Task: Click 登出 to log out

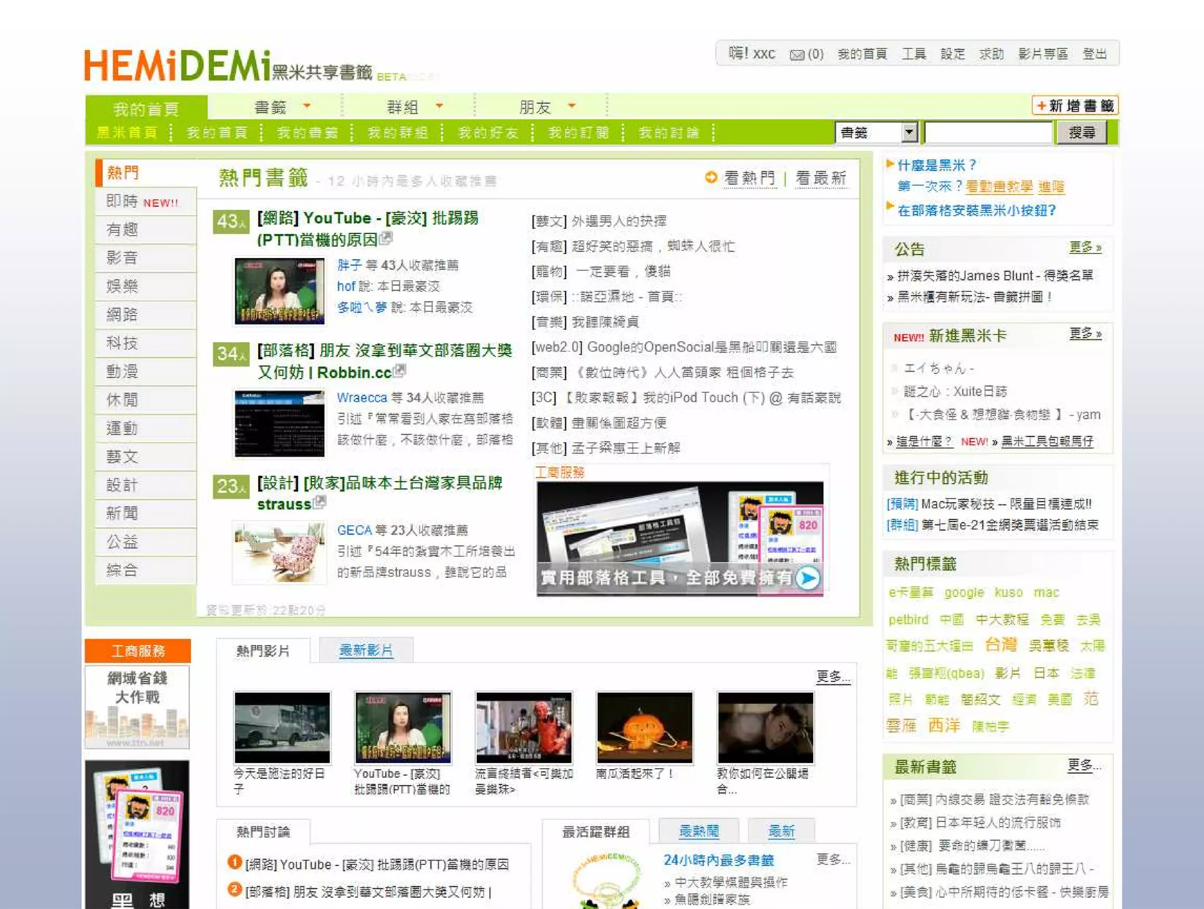Action: point(1095,54)
